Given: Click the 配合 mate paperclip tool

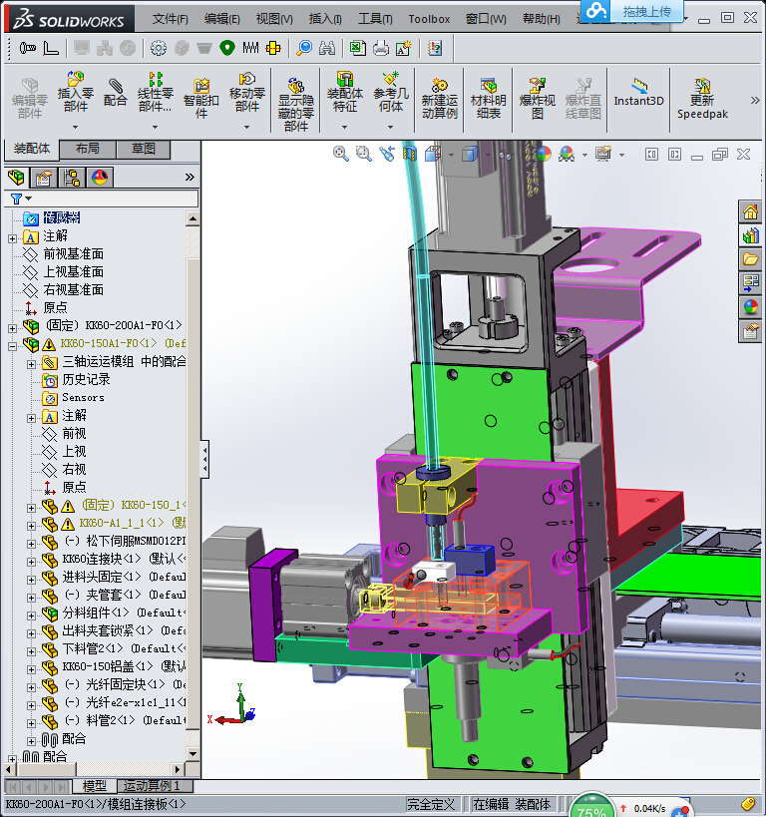Looking at the screenshot, I should [x=115, y=93].
